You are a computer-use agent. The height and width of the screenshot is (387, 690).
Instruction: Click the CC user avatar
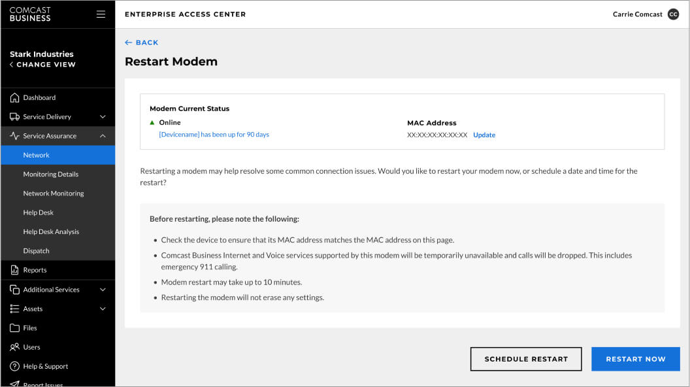673,14
